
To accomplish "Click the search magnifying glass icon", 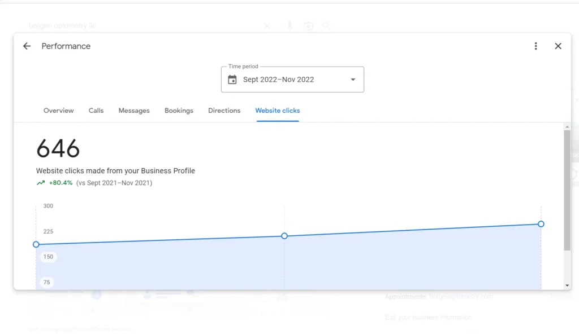I will point(327,25).
